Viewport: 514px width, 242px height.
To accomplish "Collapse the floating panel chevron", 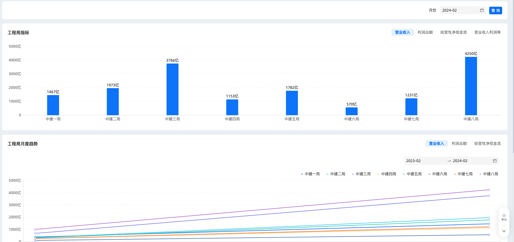I will (x=504, y=231).
